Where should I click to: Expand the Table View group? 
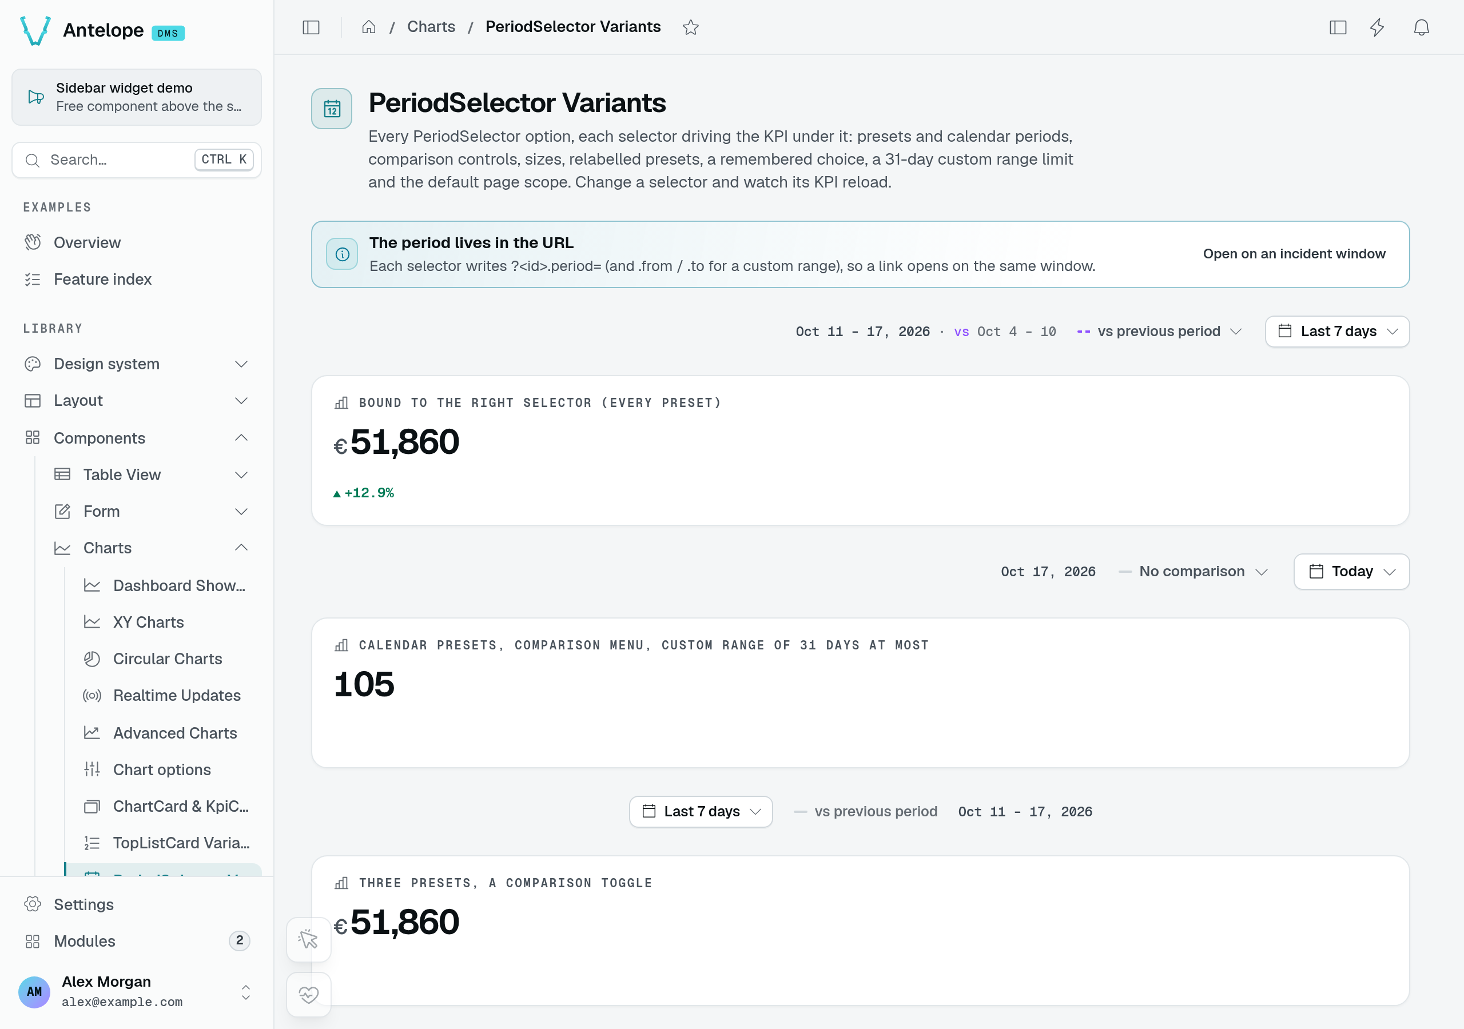tap(151, 474)
